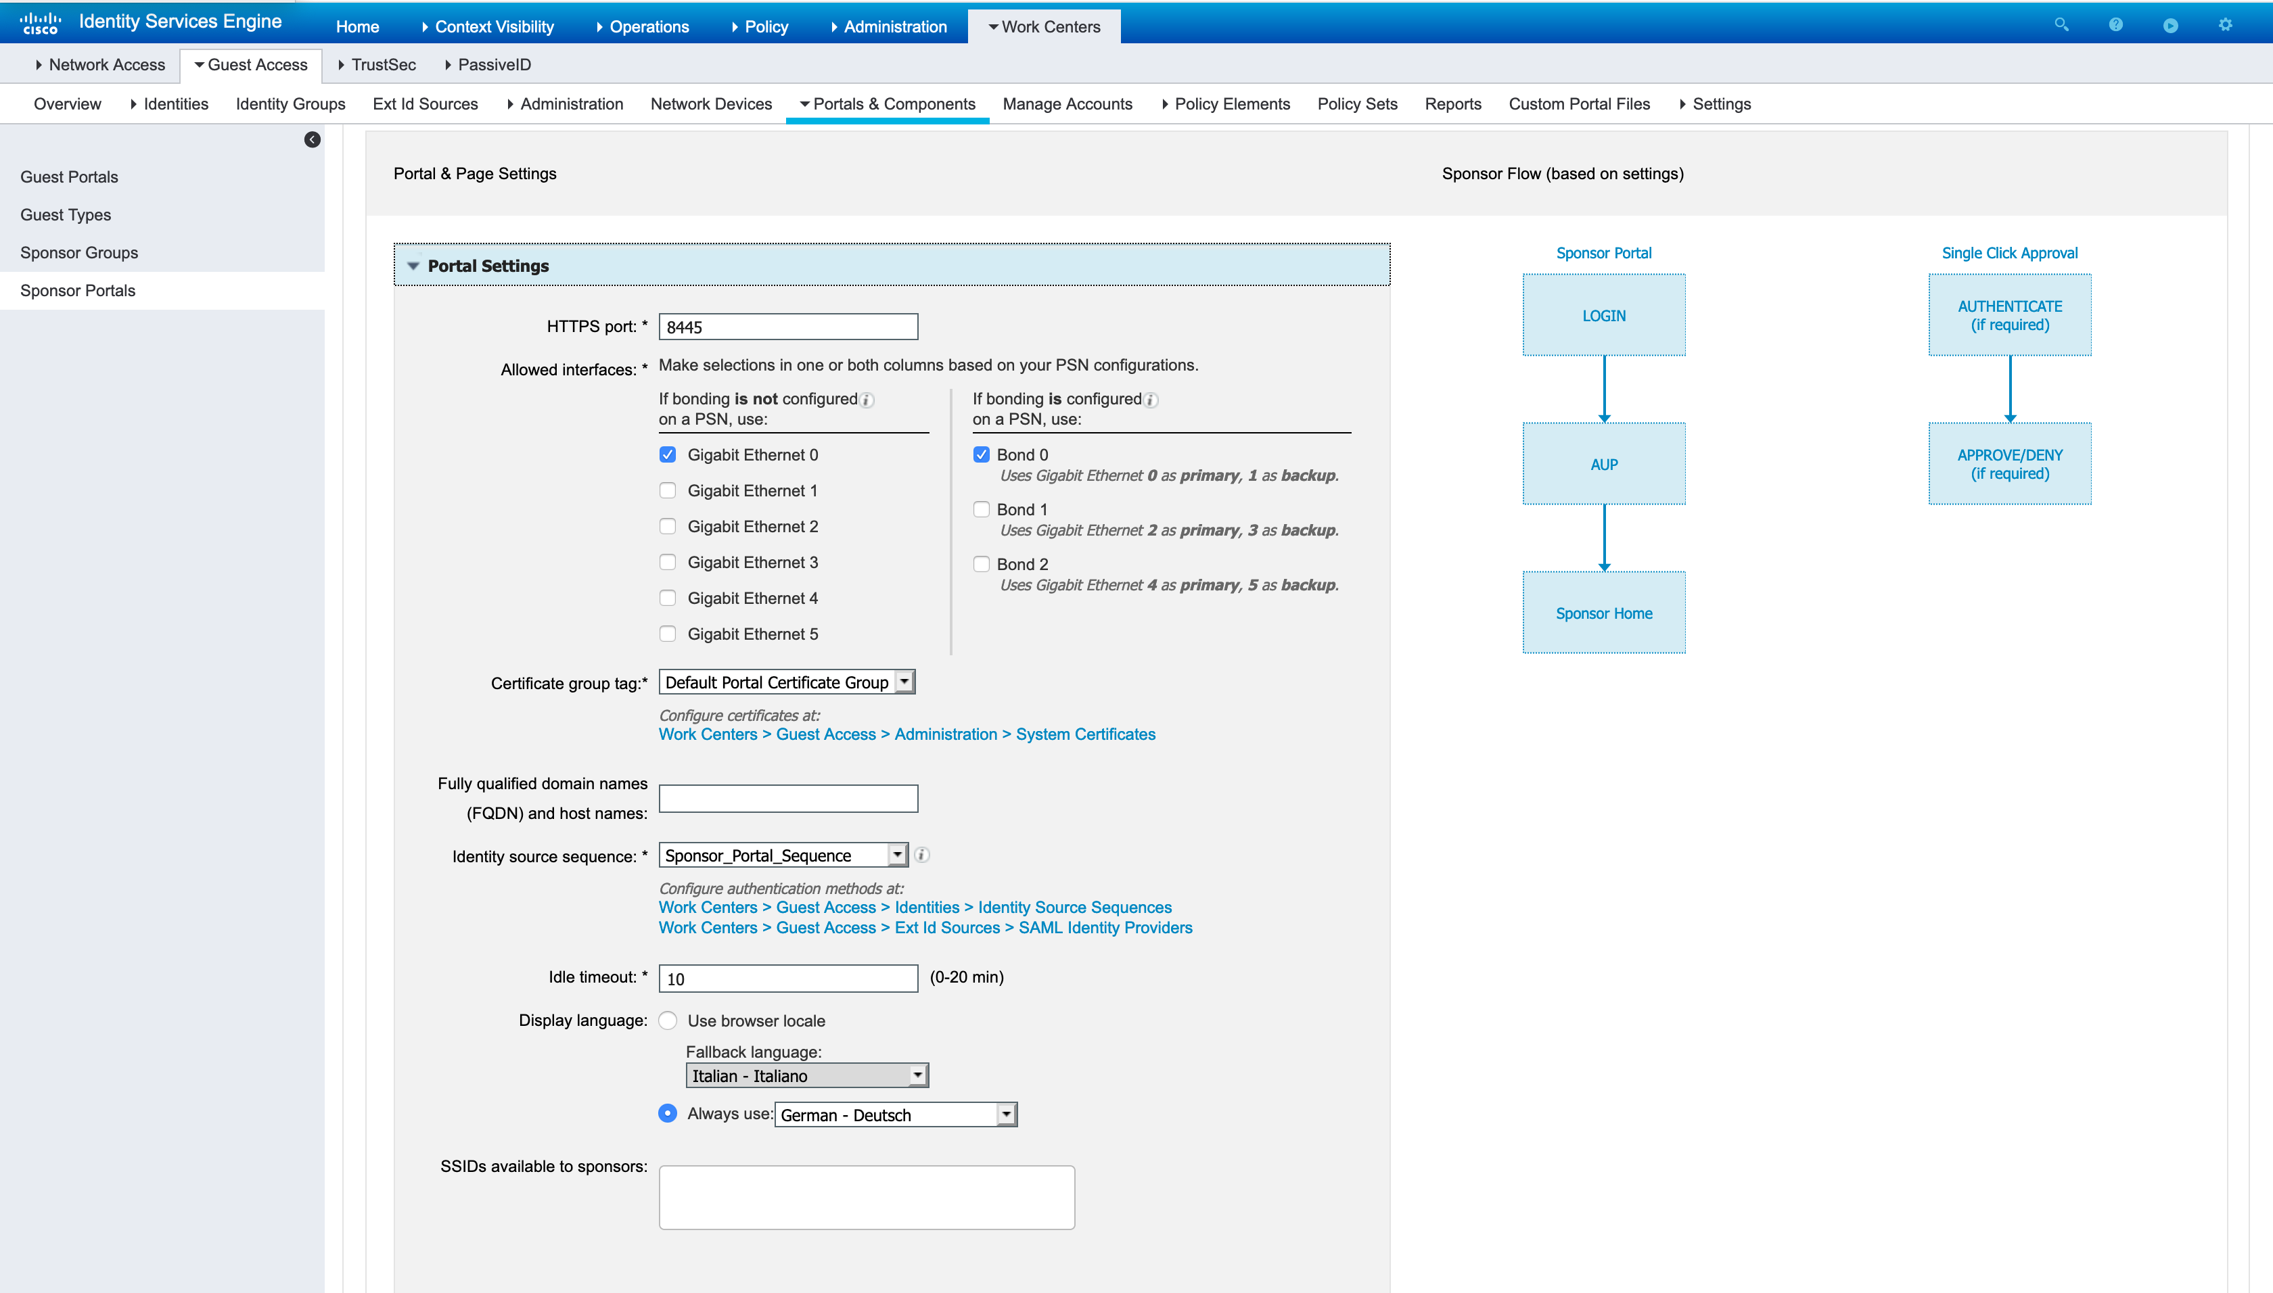Follow the Identity Source Sequences link

pyautogui.click(x=1075, y=908)
